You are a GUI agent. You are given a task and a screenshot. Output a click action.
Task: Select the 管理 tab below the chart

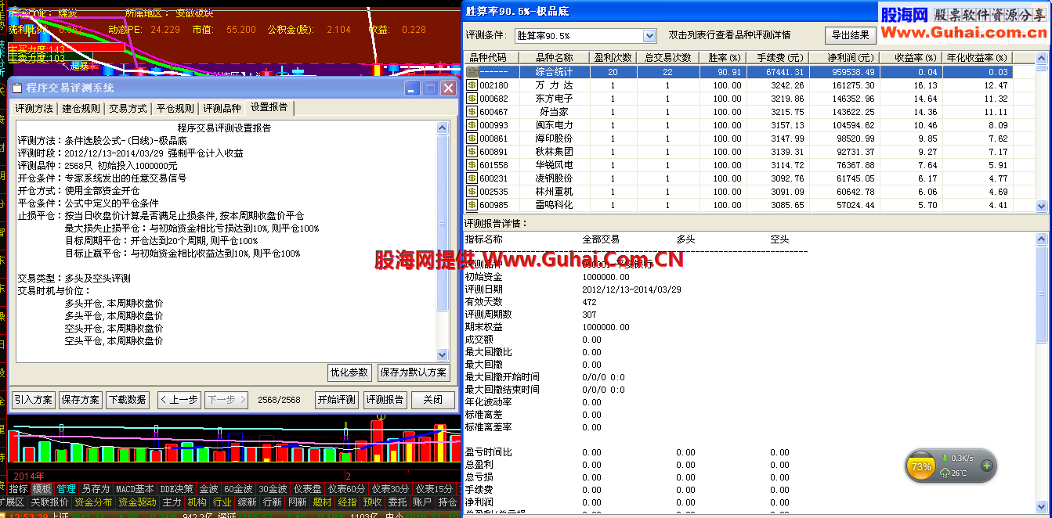pos(66,489)
